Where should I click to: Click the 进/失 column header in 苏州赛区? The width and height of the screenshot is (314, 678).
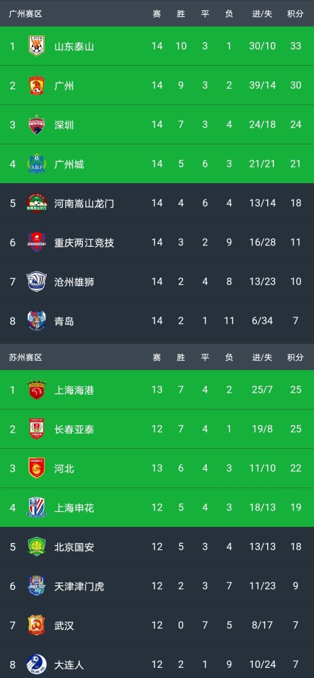coord(262,357)
